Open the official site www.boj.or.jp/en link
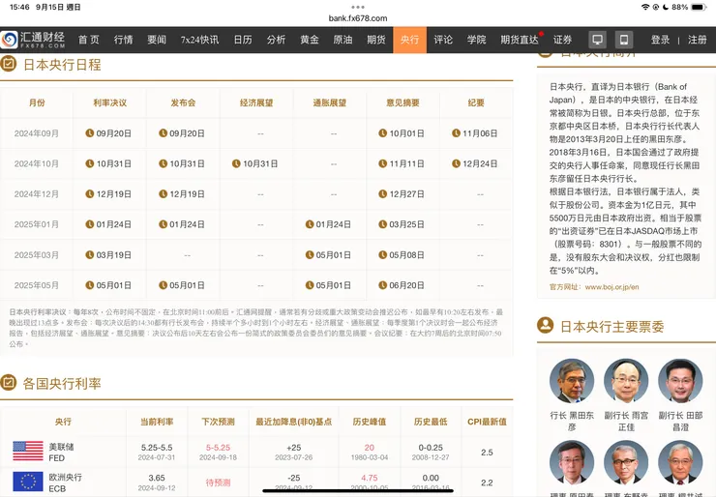Image resolution: width=716 pixels, height=497 pixels. [x=612, y=287]
